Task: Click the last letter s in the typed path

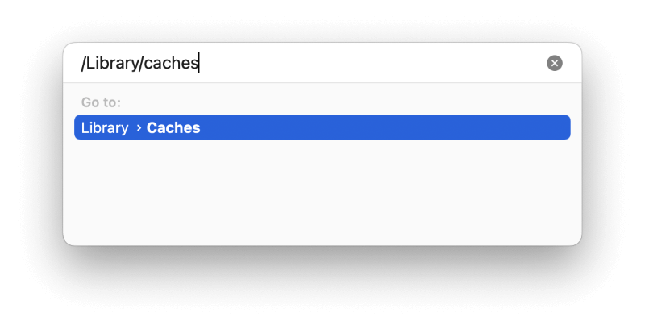Action: coord(195,65)
